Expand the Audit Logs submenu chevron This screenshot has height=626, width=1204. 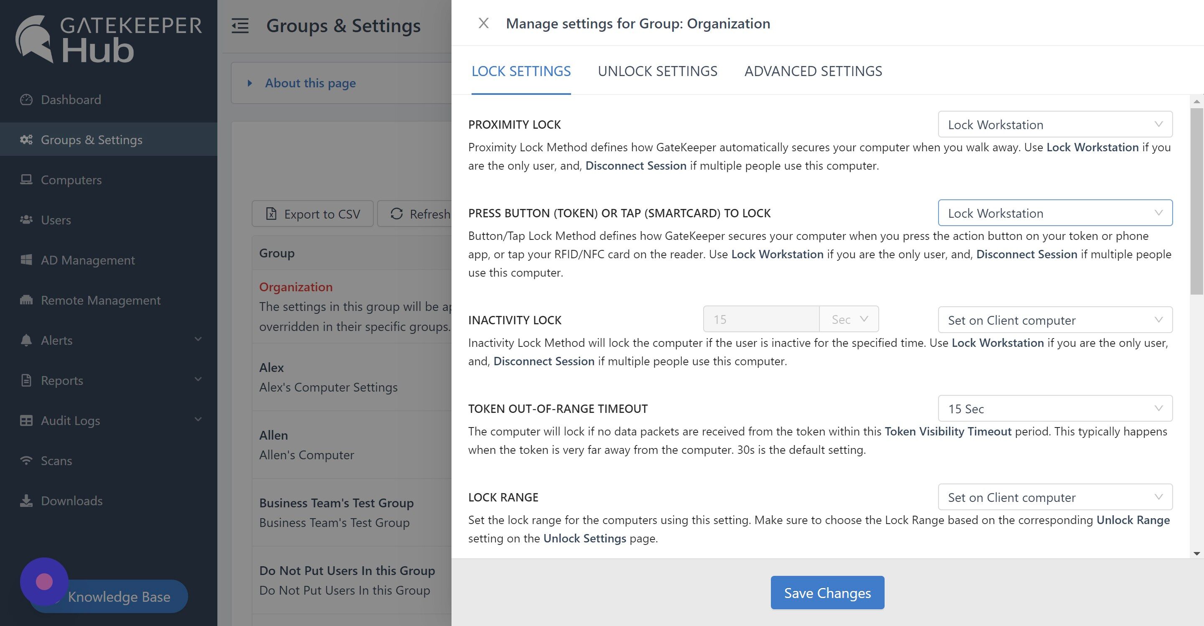click(198, 420)
